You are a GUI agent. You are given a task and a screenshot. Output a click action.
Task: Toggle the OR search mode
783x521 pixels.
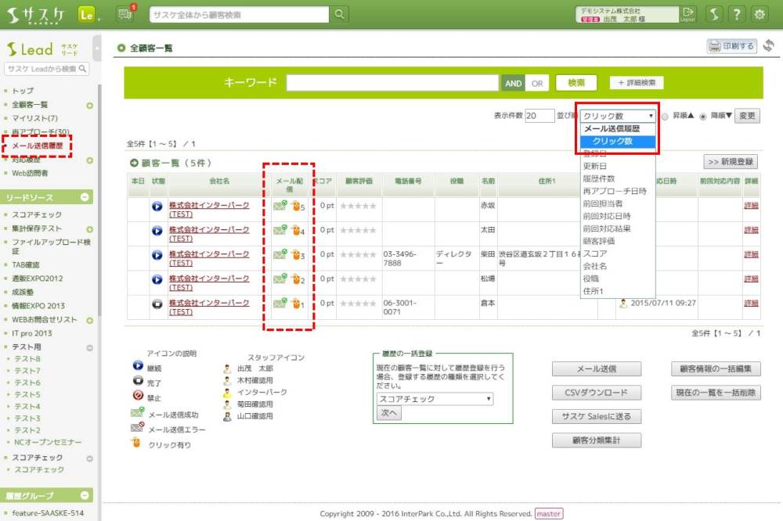click(537, 83)
